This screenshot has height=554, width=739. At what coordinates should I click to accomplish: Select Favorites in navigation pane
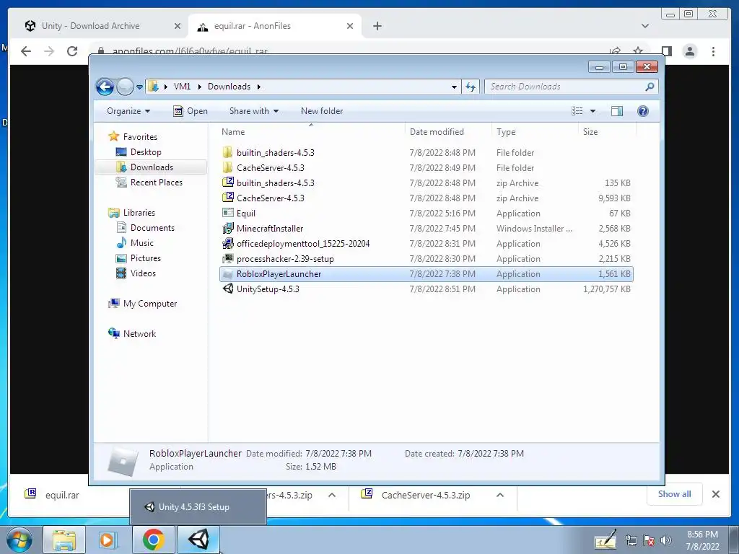coord(140,137)
